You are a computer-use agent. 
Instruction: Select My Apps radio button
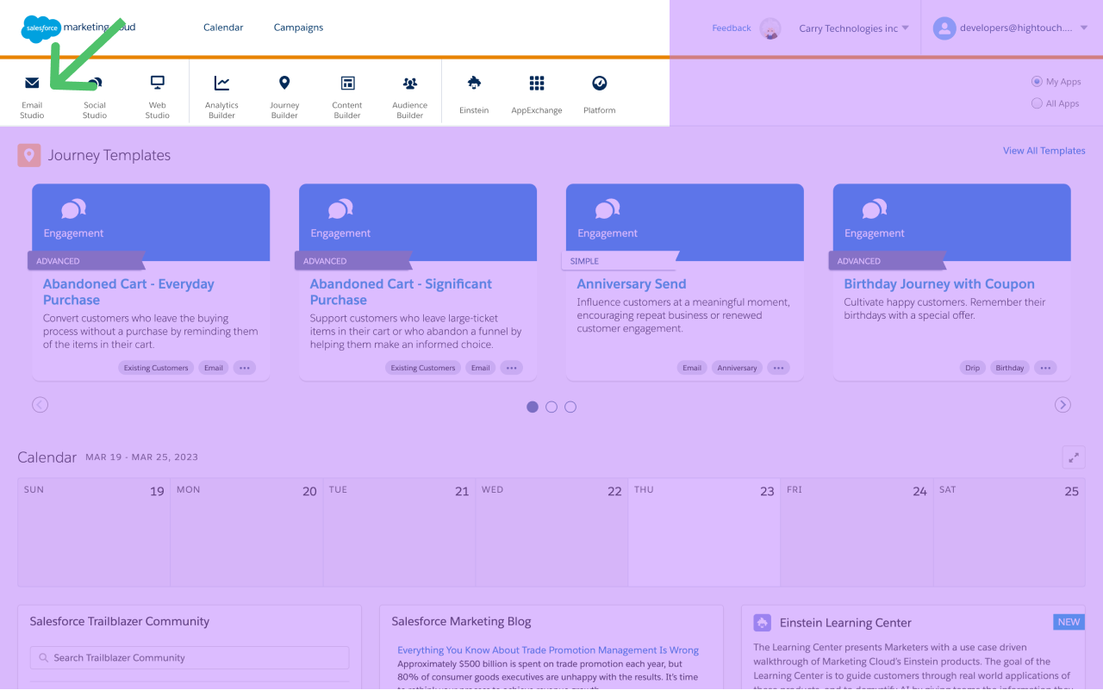click(1037, 82)
